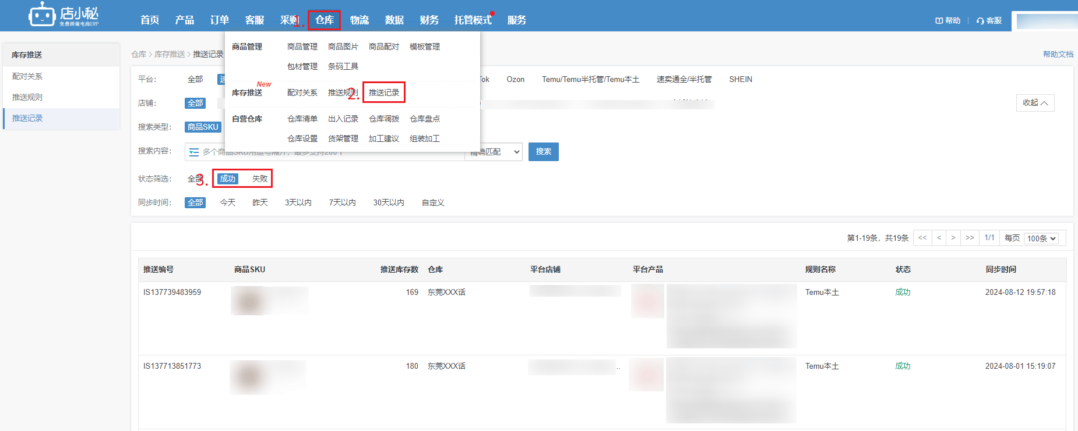
Task: Select 货架管理 in dropdown menu
Action: [x=343, y=138]
